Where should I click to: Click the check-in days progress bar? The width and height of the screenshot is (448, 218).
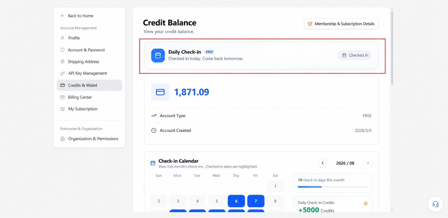333,187
